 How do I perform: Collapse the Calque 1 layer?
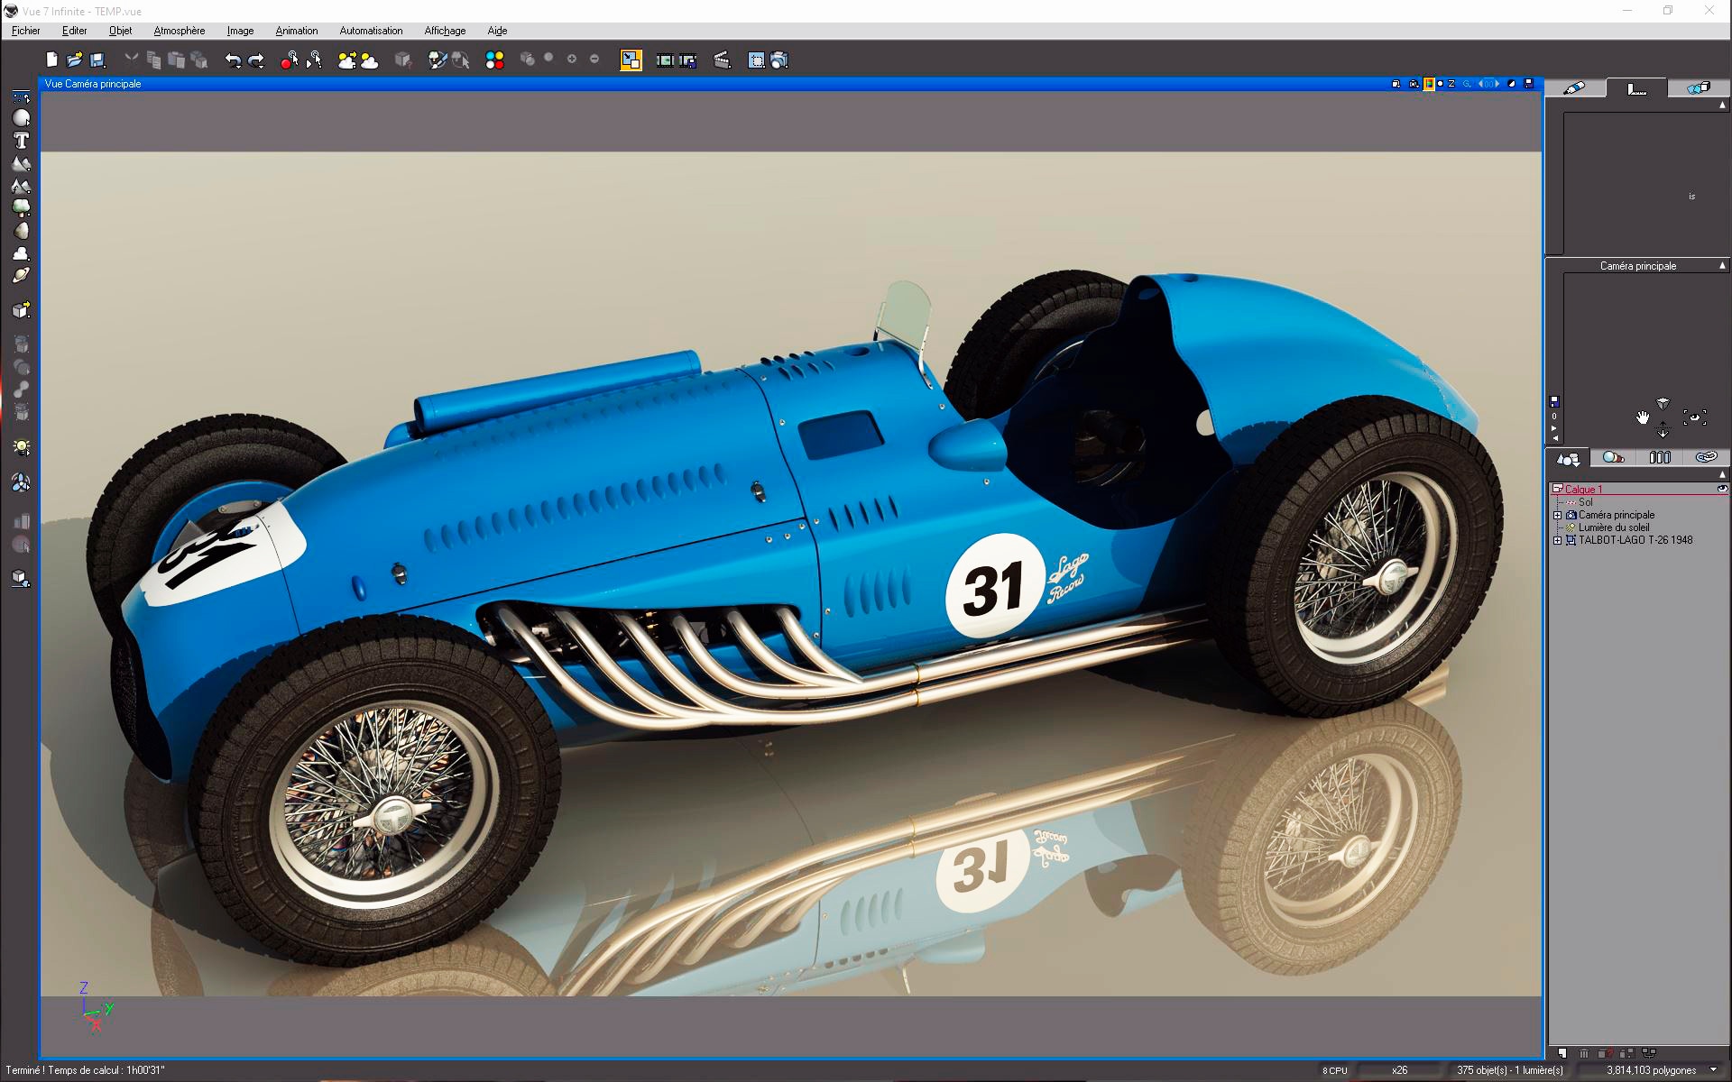pos(1557,489)
